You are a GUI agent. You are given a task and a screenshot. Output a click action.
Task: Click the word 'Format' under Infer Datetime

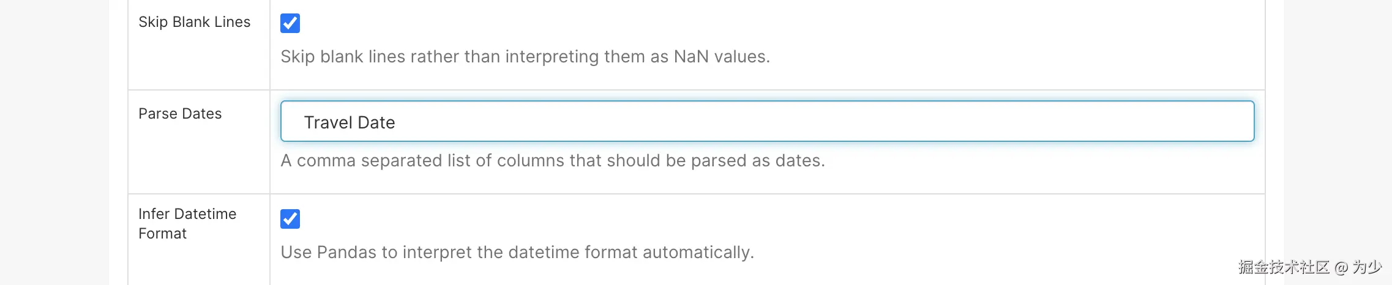click(x=162, y=234)
